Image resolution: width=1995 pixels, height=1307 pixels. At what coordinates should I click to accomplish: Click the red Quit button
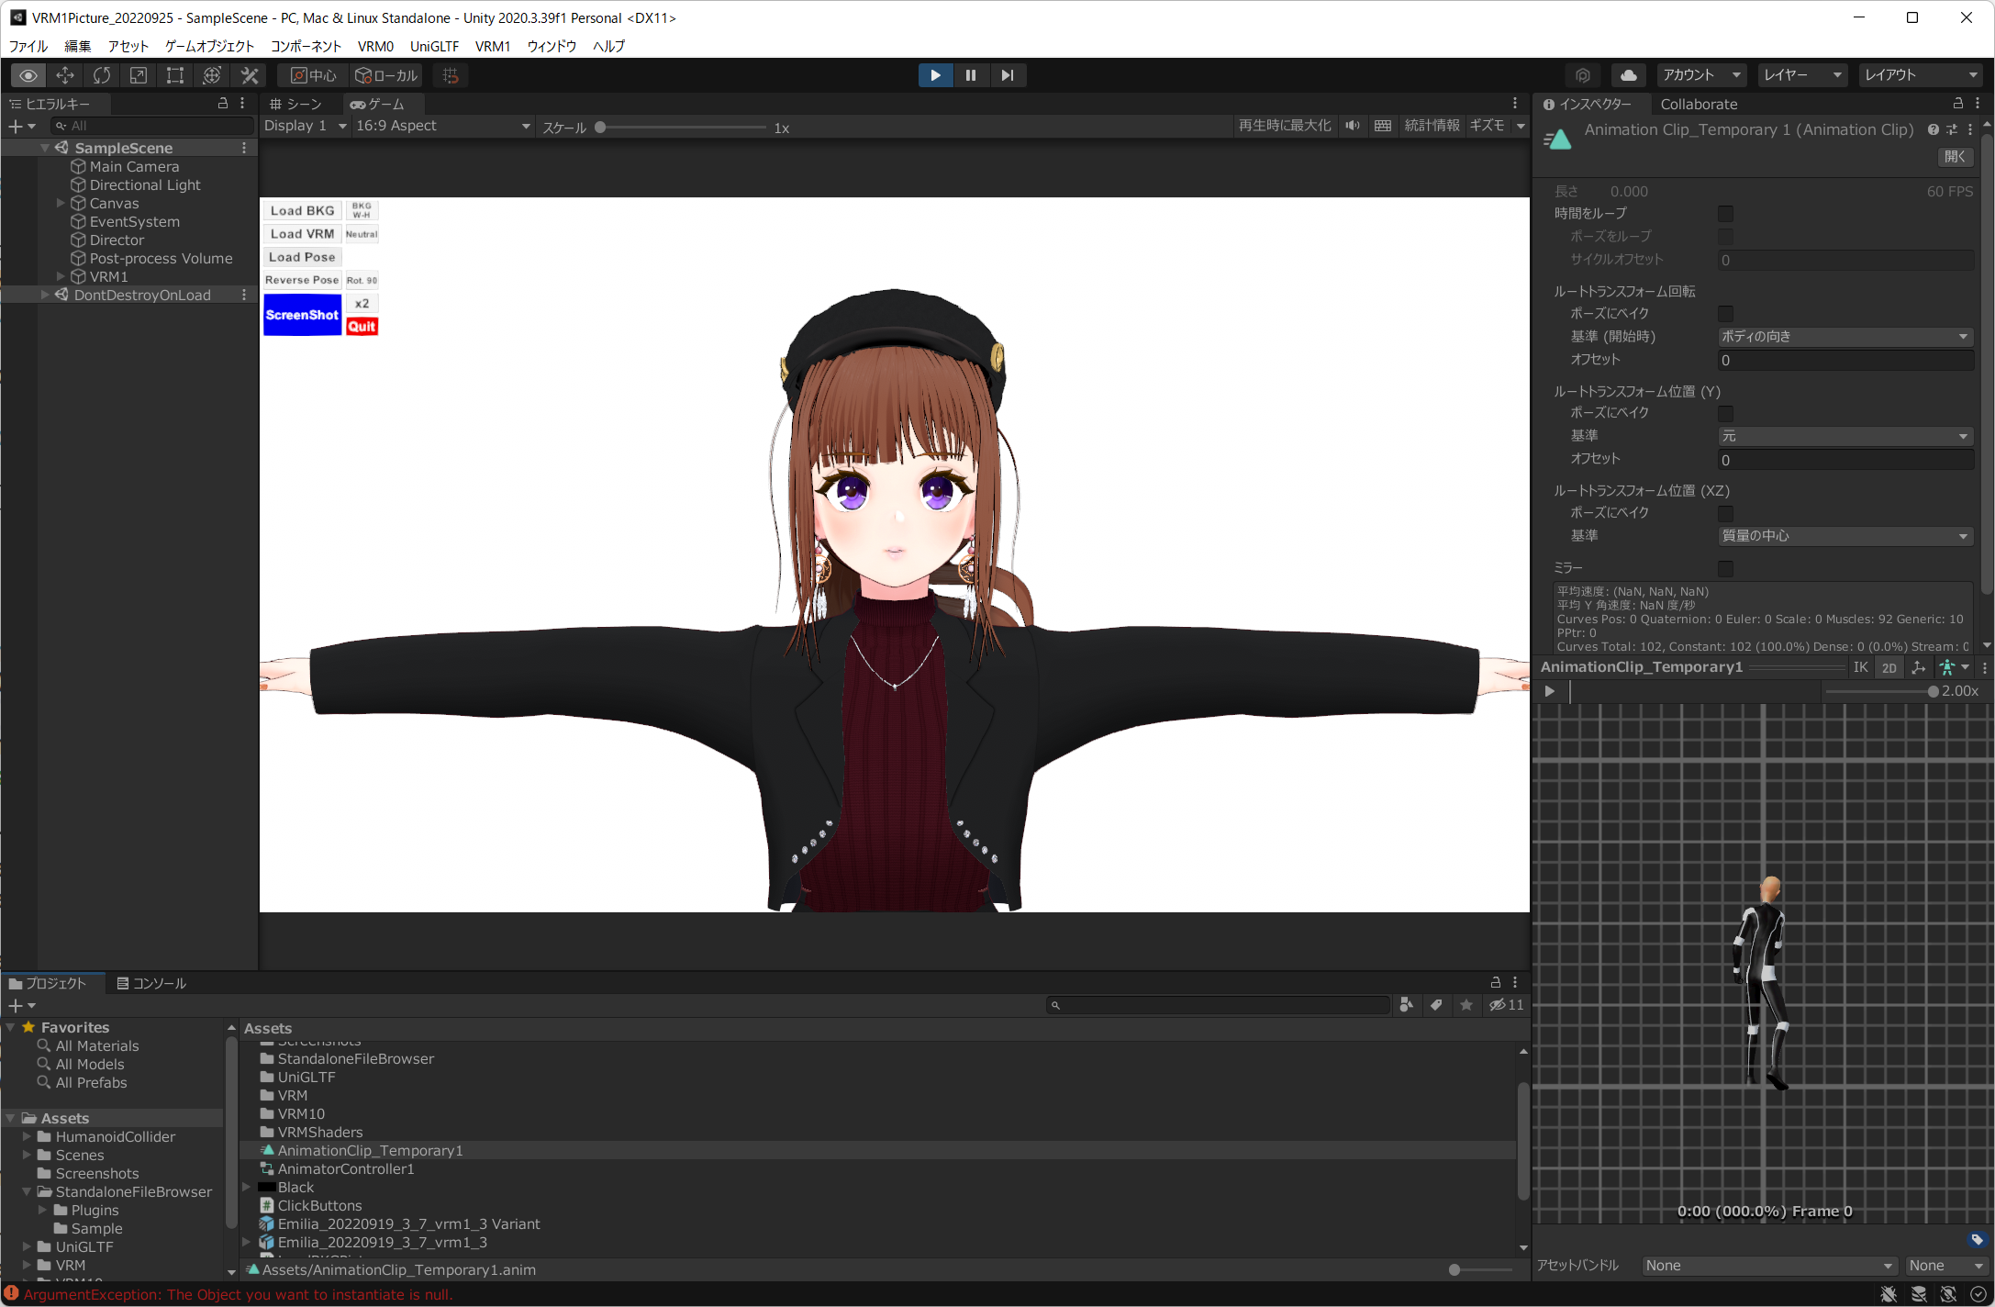point(362,327)
